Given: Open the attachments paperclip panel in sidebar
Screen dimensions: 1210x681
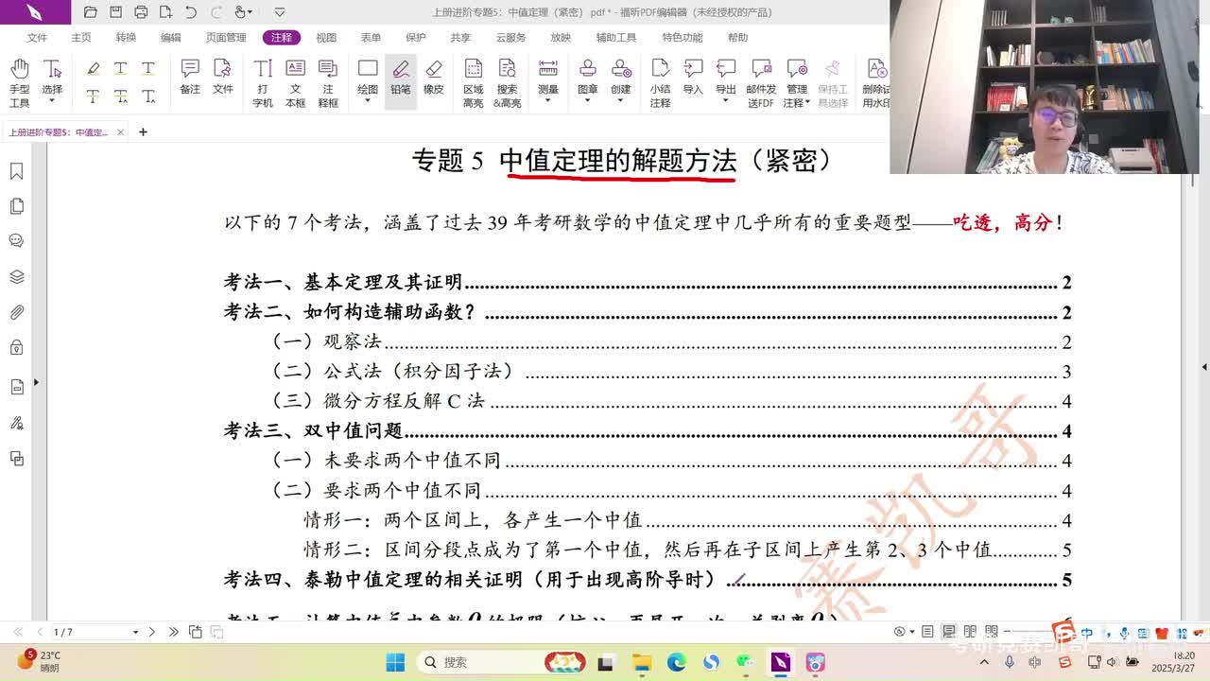Looking at the screenshot, I should point(17,313).
